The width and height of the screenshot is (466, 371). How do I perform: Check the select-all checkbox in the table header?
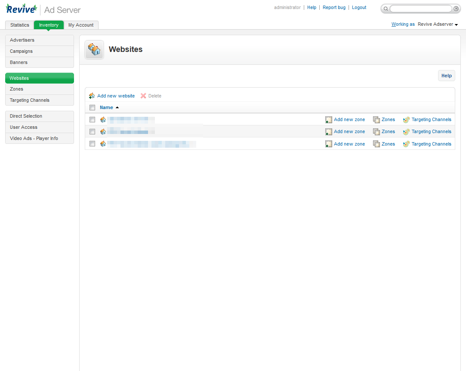tap(92, 107)
